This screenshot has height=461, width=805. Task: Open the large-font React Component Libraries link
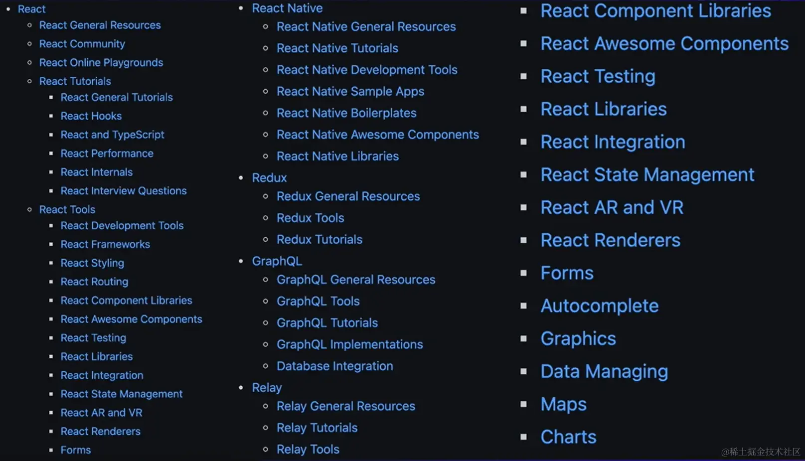pyautogui.click(x=656, y=11)
